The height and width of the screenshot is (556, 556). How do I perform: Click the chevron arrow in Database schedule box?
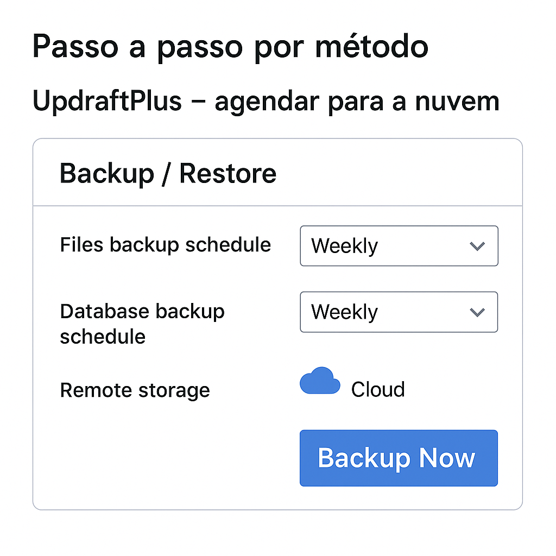[477, 313]
